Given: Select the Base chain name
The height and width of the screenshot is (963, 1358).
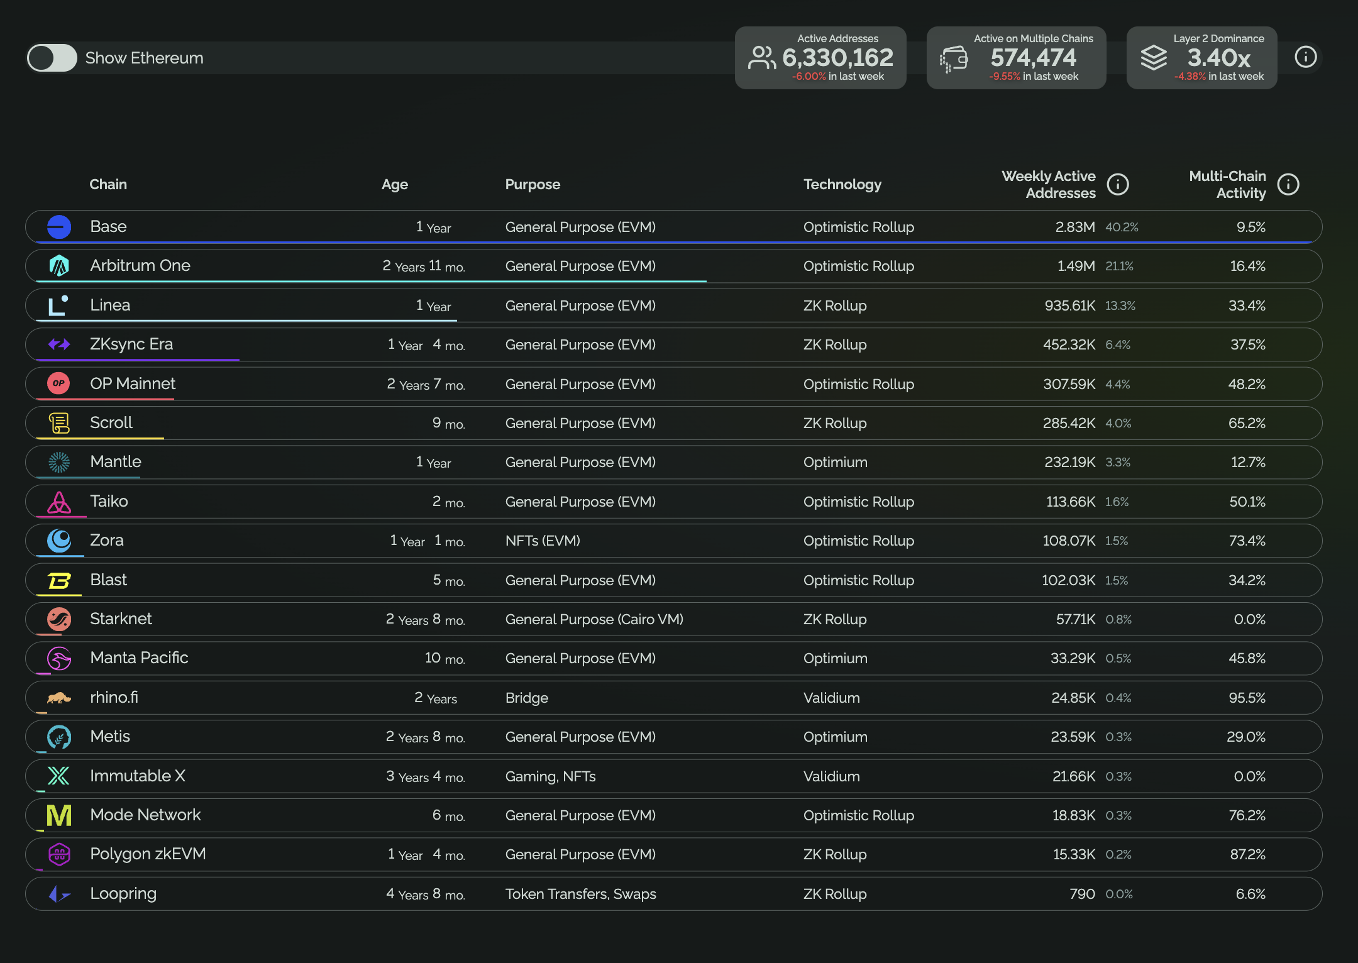Looking at the screenshot, I should click(108, 226).
